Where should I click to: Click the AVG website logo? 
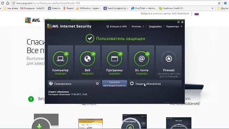point(33,20)
